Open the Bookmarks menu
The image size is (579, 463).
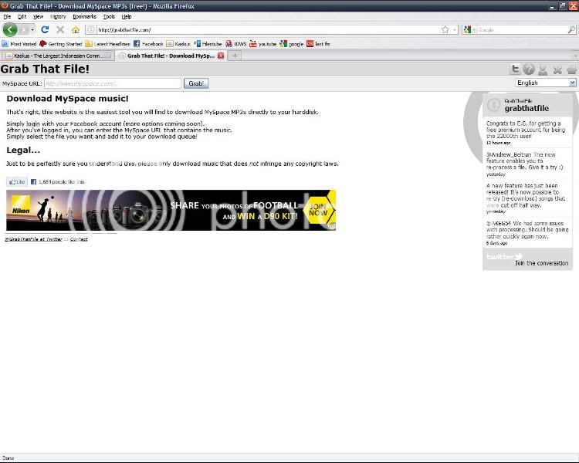click(x=84, y=17)
